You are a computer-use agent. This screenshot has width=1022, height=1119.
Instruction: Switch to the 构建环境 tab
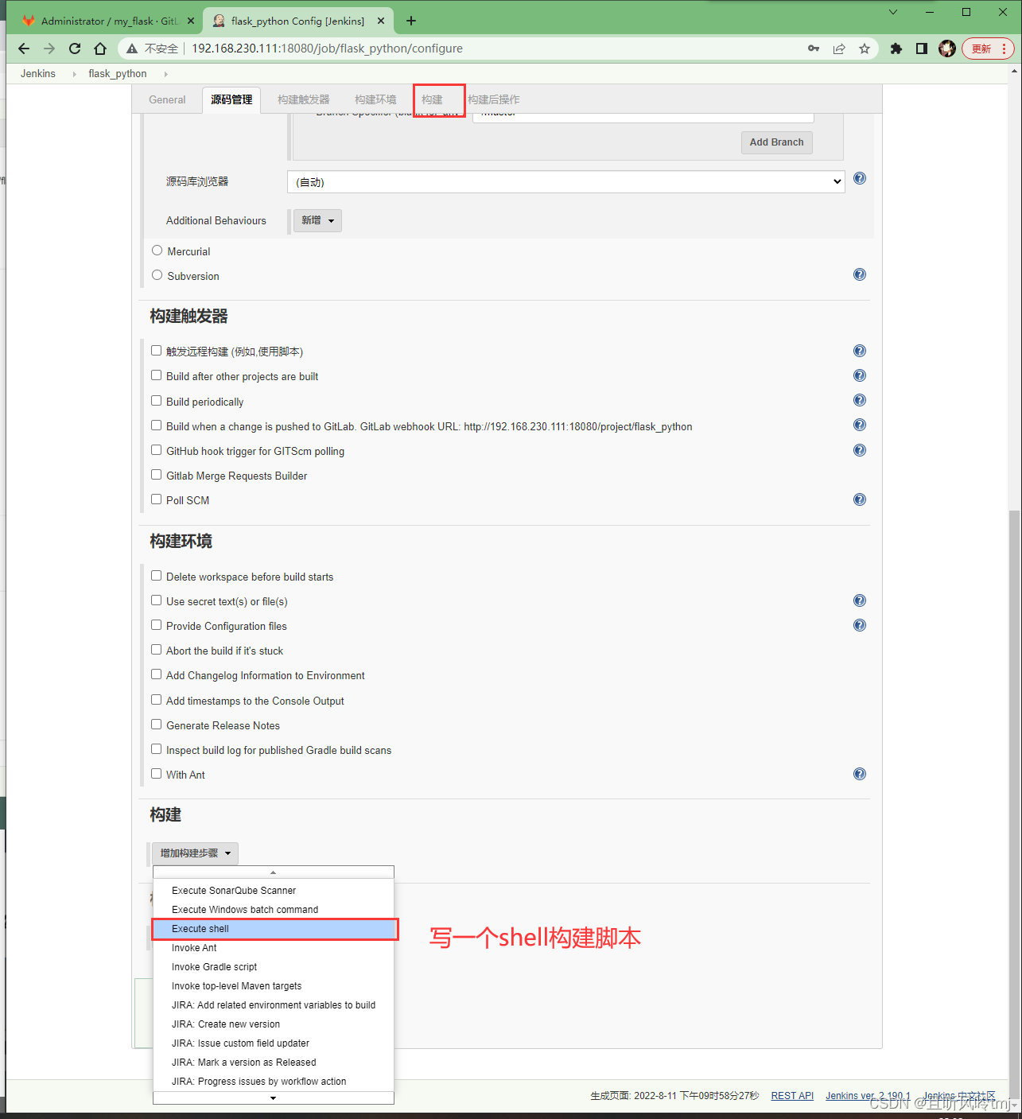(x=375, y=99)
